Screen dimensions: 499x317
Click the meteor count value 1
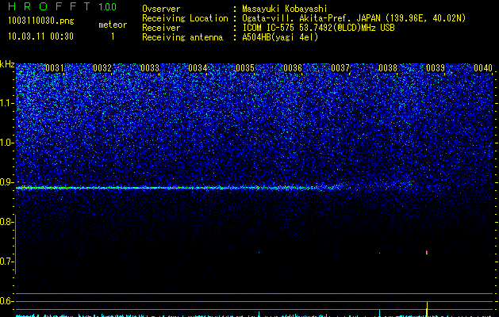[x=113, y=36]
